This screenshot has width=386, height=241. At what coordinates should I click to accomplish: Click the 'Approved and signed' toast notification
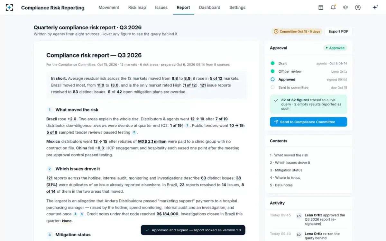point(193,230)
